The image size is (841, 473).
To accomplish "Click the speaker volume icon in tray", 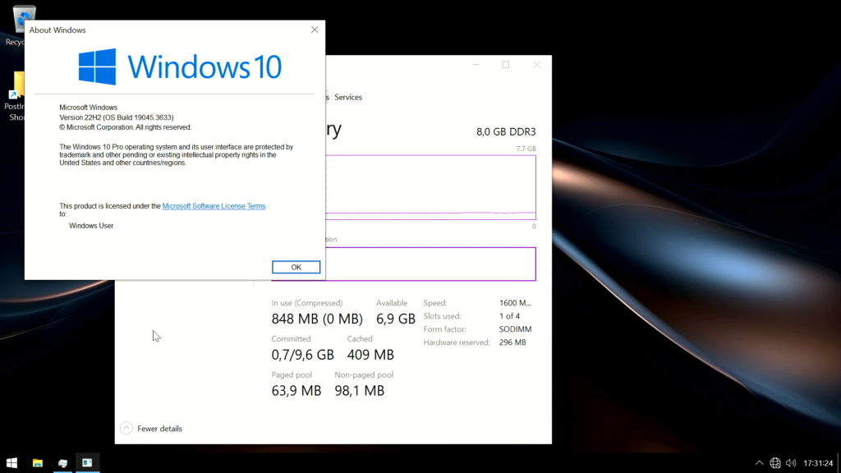I will 791,463.
